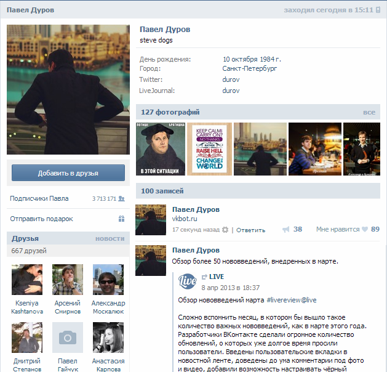The height and width of the screenshot is (372, 387).
Task: Open the photo of man in black sweater
Action: (362, 149)
